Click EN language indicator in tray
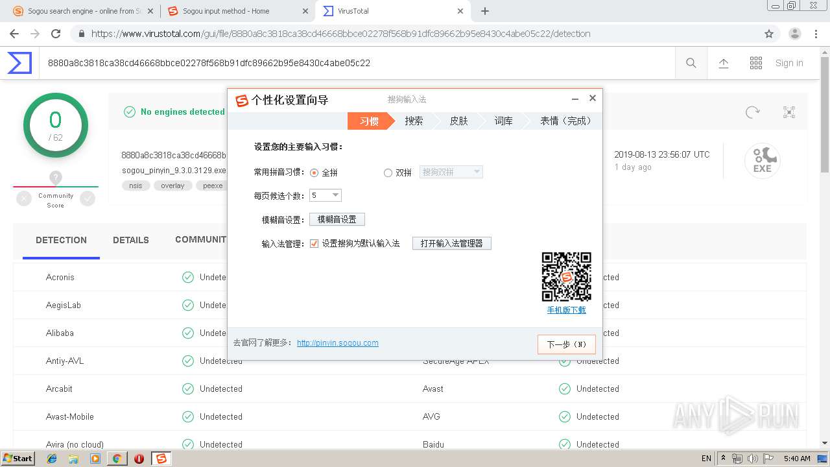Screen dimensions: 830x467 tap(706, 459)
